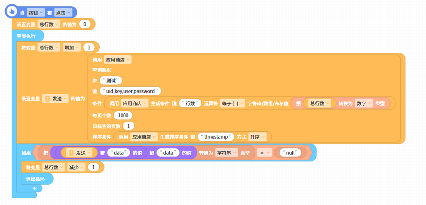Click the variable icon in the if condition

pyautogui.click(x=71, y=153)
